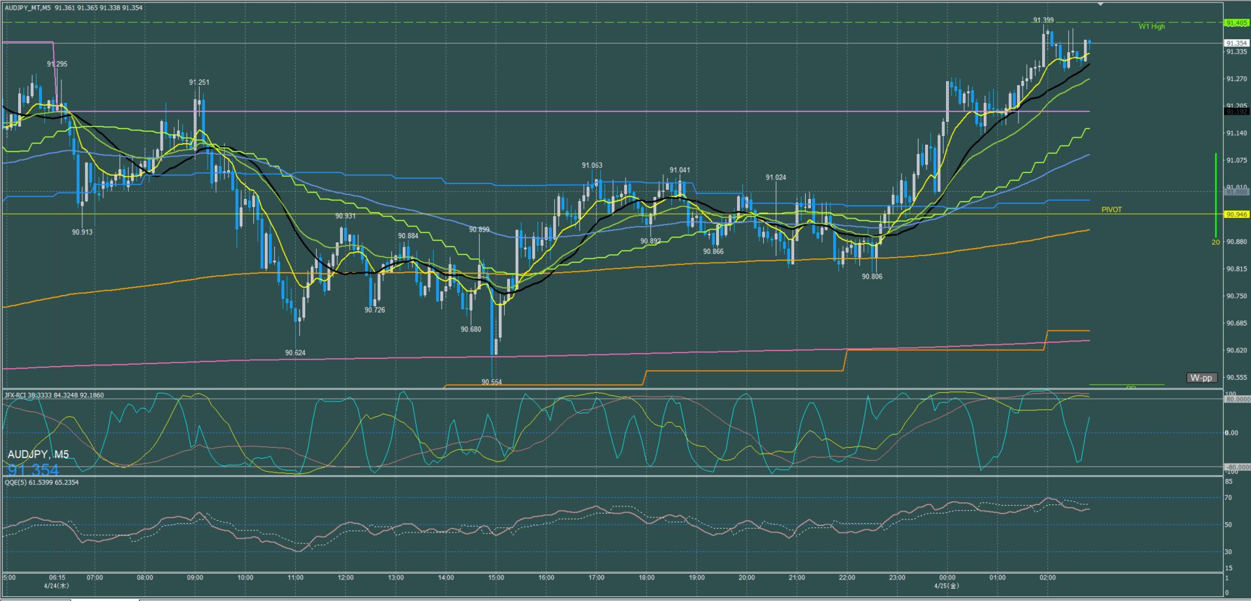Click the green 91.405 price tag
Image resolution: width=1251 pixels, height=601 pixels.
point(1237,23)
